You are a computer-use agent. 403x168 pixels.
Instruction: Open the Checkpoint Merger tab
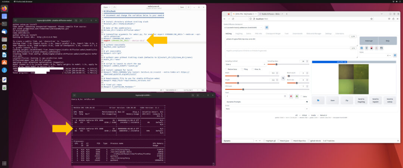(x=273, y=33)
